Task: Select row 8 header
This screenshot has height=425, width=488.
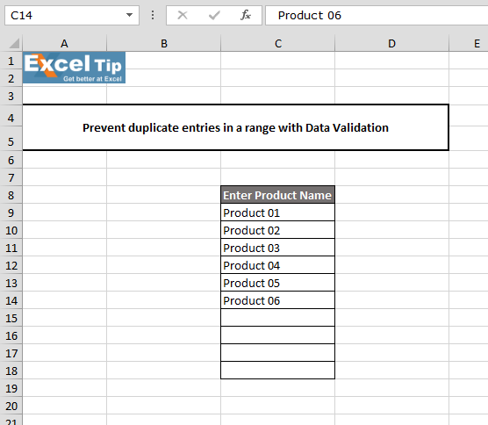Action: click(11, 195)
